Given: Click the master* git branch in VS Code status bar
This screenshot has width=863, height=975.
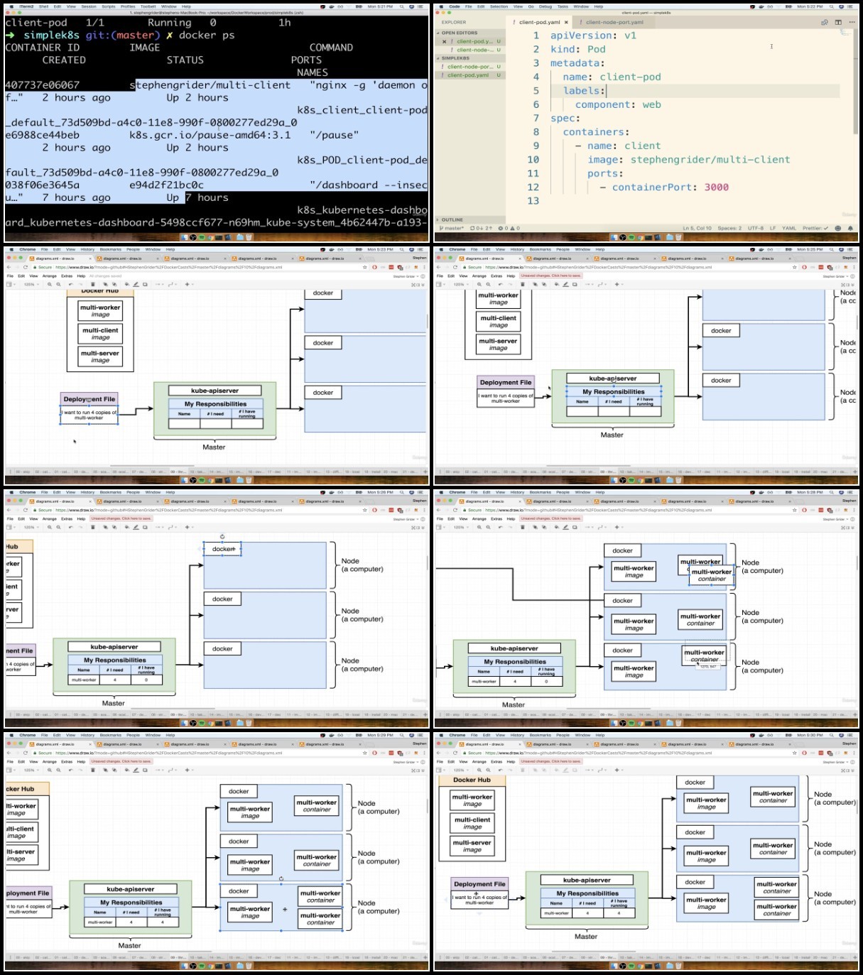Looking at the screenshot, I should (452, 228).
